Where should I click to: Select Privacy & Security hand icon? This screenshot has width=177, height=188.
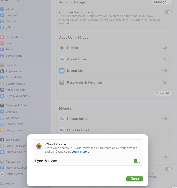point(2,96)
